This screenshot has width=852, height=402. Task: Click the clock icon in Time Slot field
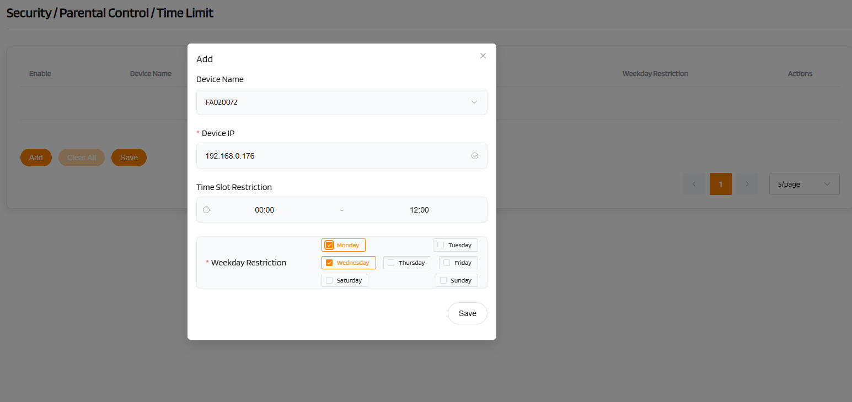[x=206, y=210]
